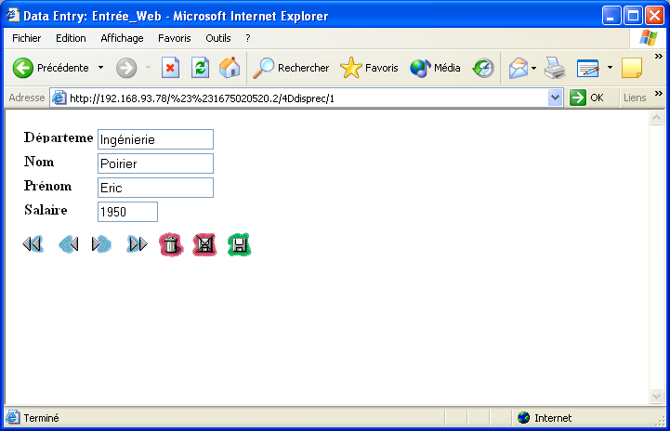Open the Affichage menu

pyautogui.click(x=122, y=38)
